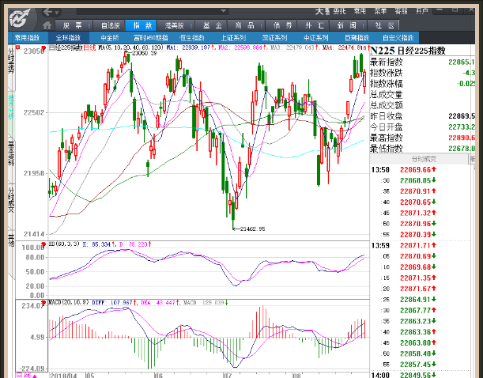Screen dimensions: 483x378
Task: Switch to the 自选股 main tab
Action: pos(110,25)
